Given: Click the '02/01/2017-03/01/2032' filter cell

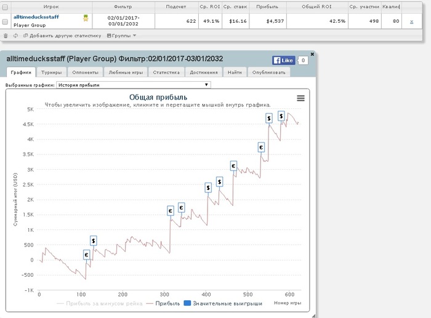Looking at the screenshot, I should (123, 21).
